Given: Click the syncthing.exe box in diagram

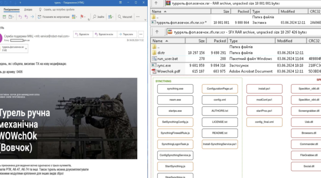Looking at the screenshot, I should point(175,89).
